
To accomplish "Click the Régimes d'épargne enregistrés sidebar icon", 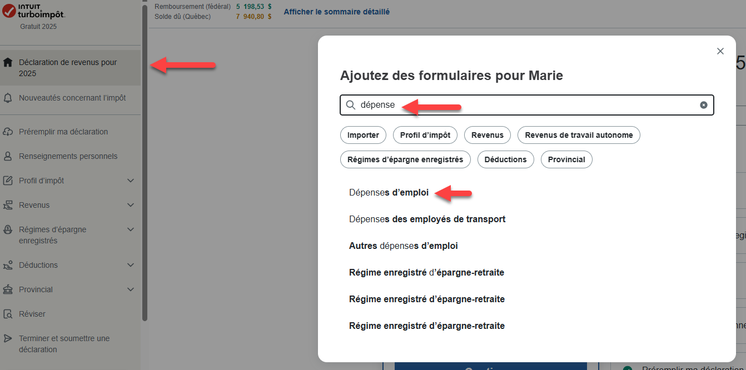I will click(8, 229).
